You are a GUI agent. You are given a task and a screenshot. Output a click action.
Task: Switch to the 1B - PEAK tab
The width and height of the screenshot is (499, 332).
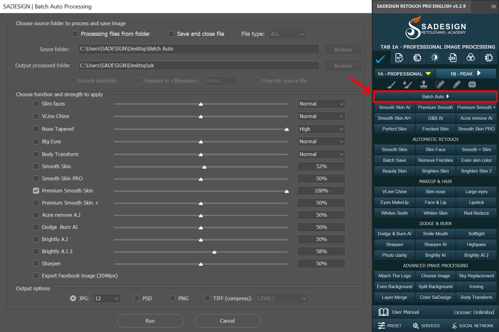pyautogui.click(x=466, y=74)
